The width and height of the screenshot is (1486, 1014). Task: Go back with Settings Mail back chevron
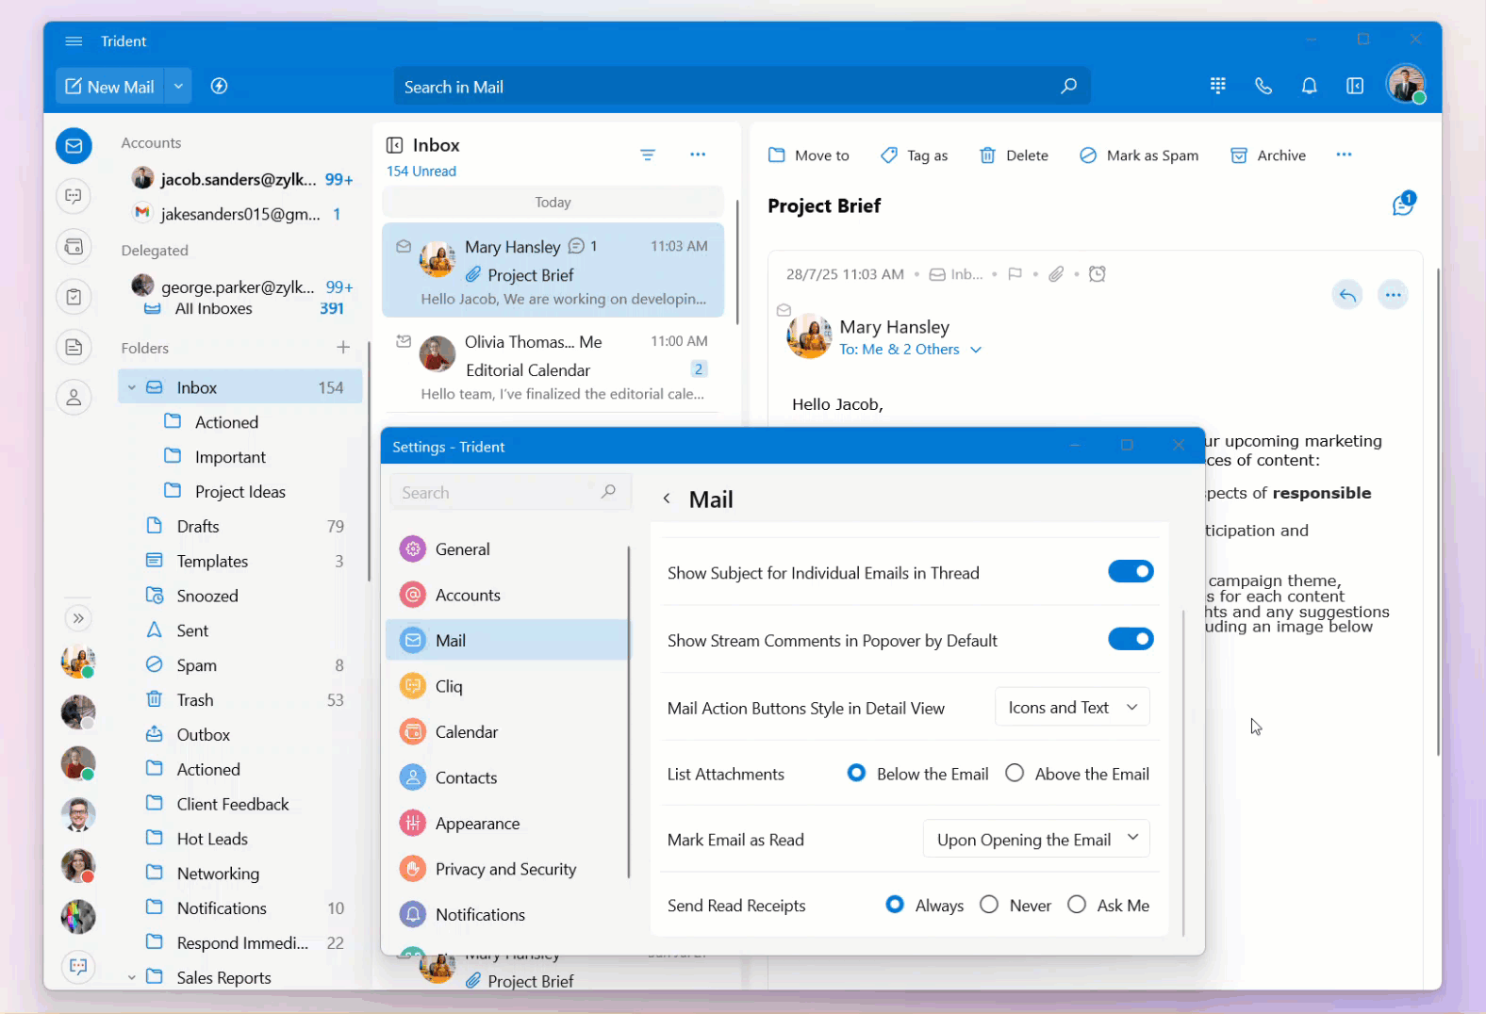(667, 499)
